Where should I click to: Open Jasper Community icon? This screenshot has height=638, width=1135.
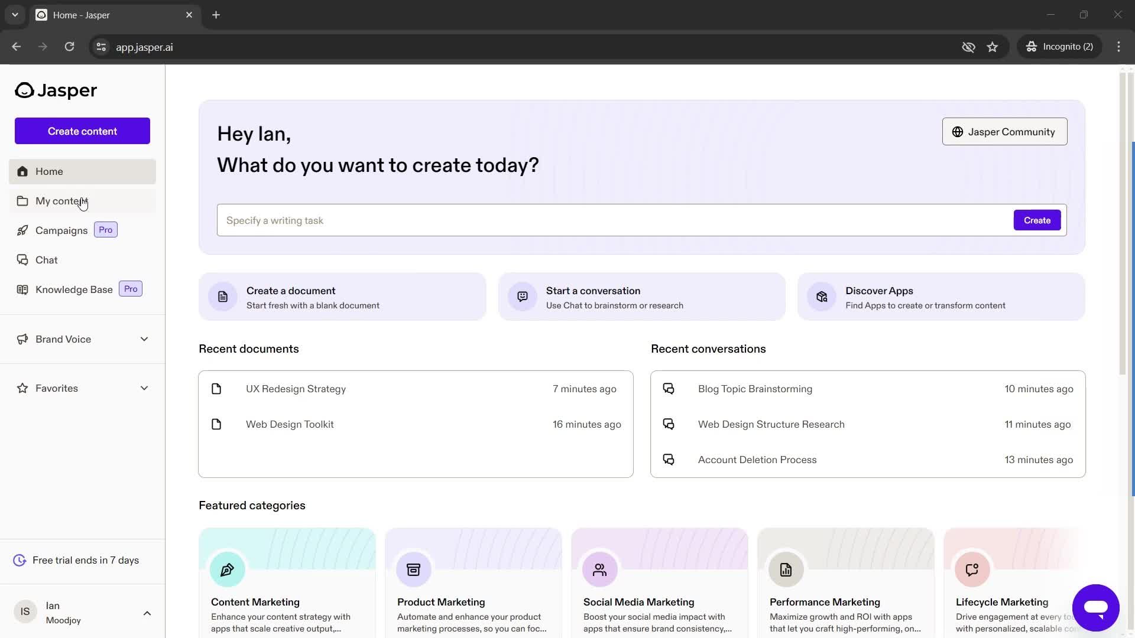coord(956,132)
